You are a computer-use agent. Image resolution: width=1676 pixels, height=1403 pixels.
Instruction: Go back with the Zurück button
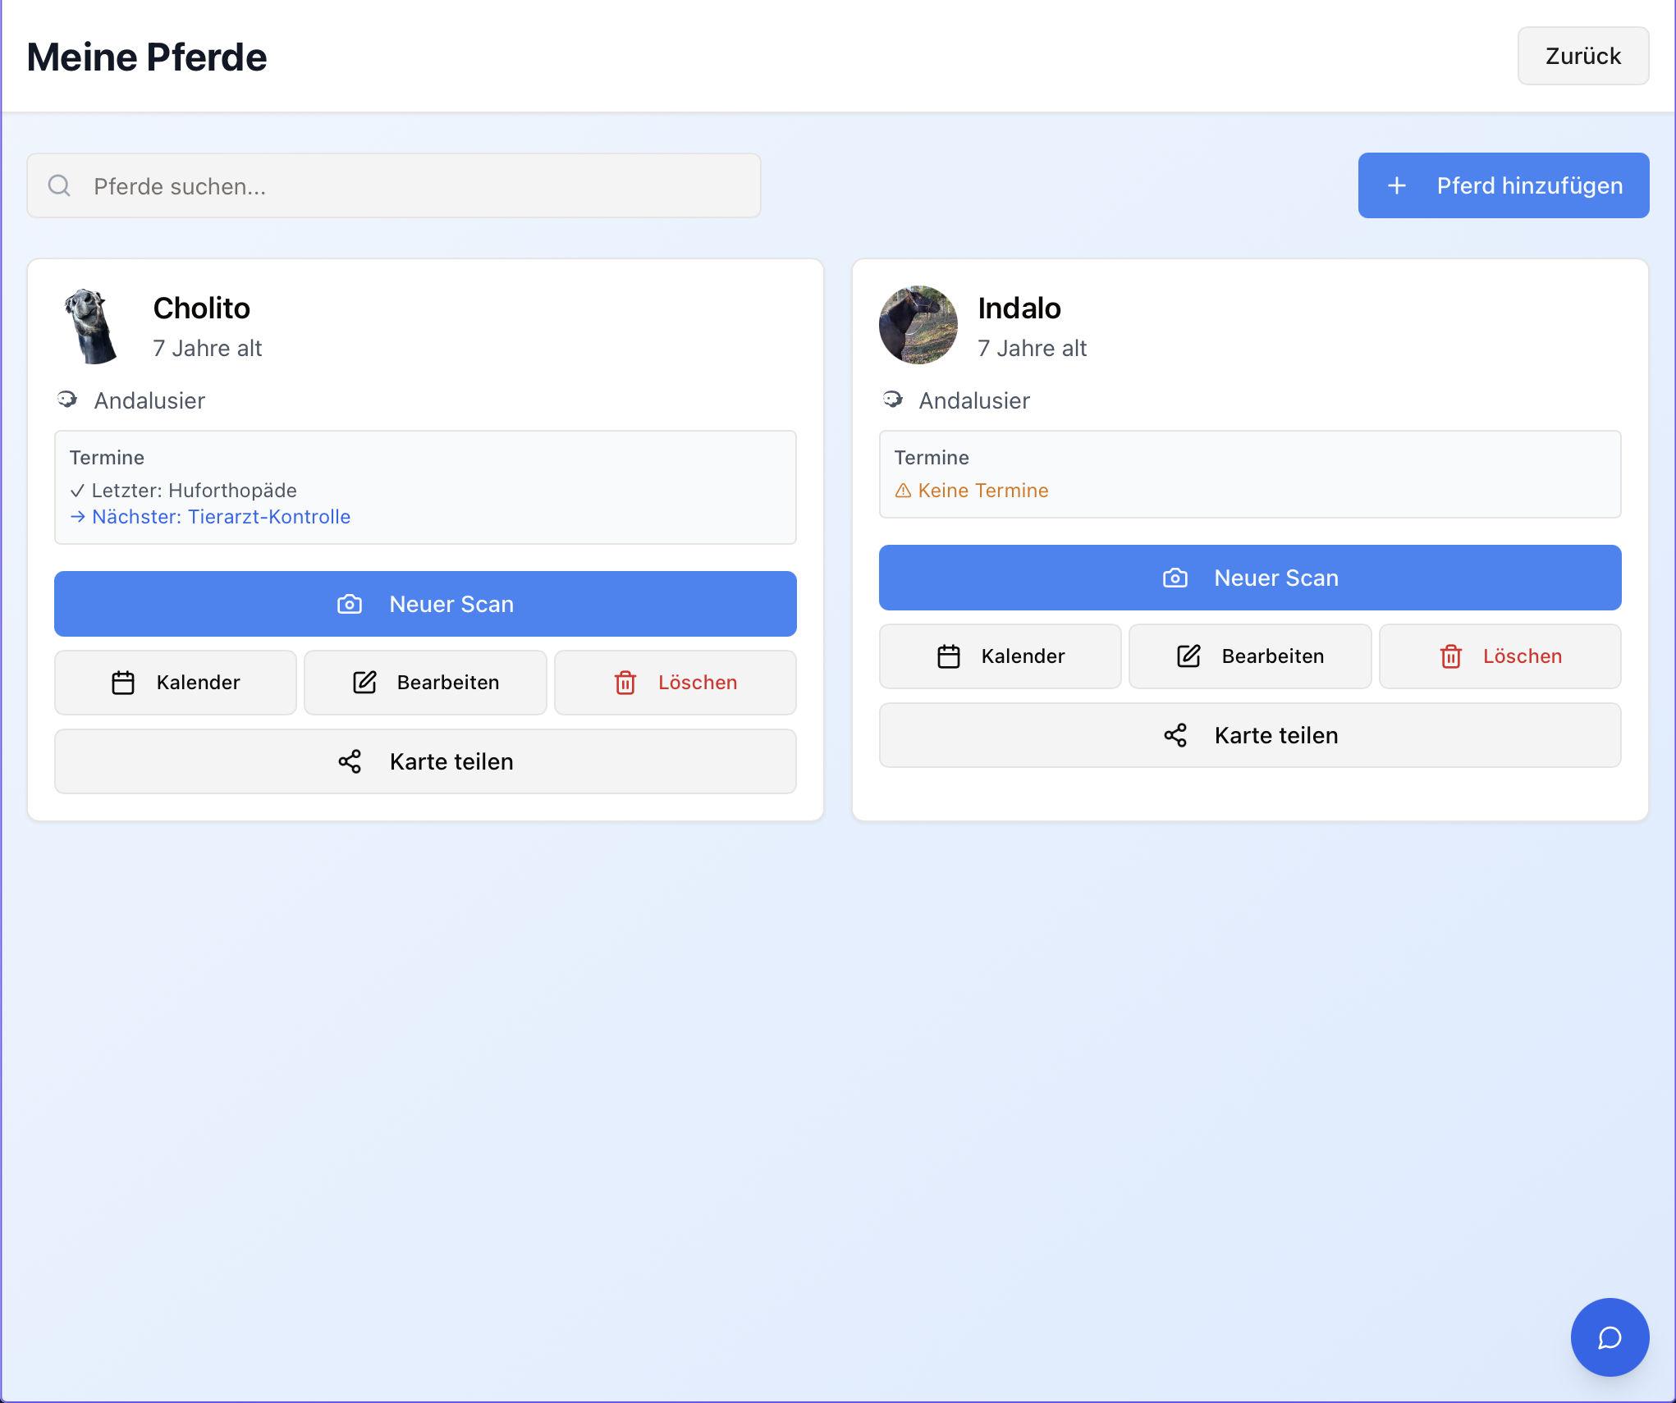tap(1582, 56)
